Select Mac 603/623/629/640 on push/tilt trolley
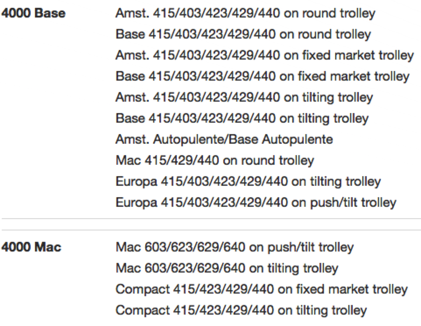421x326 pixels. point(234,248)
